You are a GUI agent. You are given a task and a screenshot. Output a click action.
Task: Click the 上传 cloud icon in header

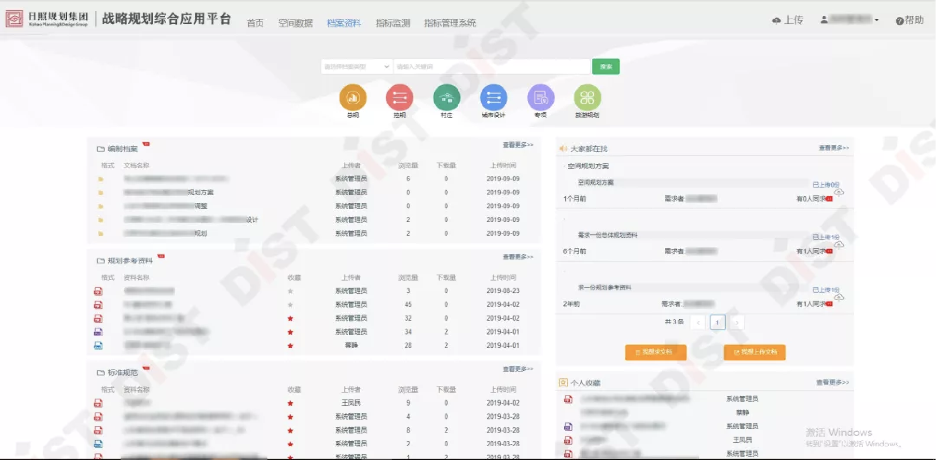point(776,21)
